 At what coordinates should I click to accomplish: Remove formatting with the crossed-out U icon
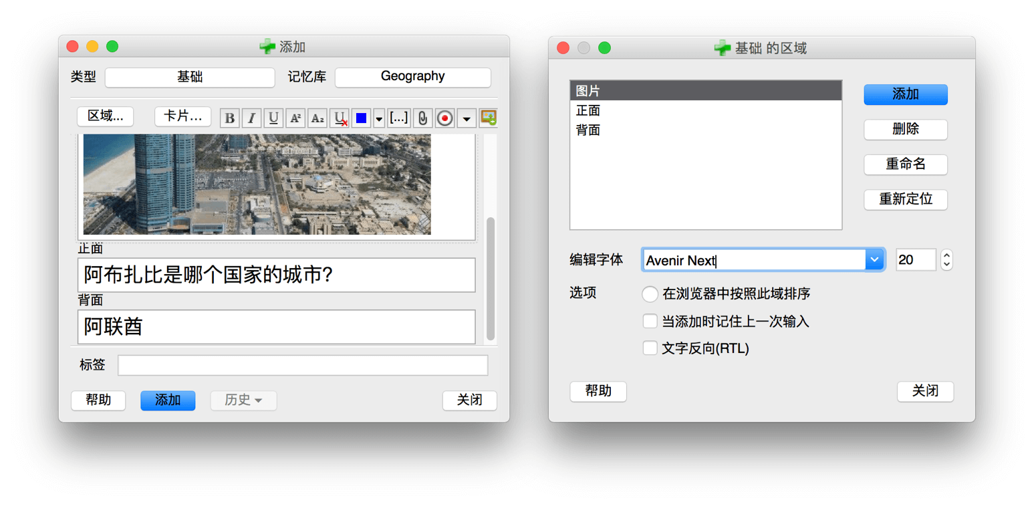pos(340,118)
